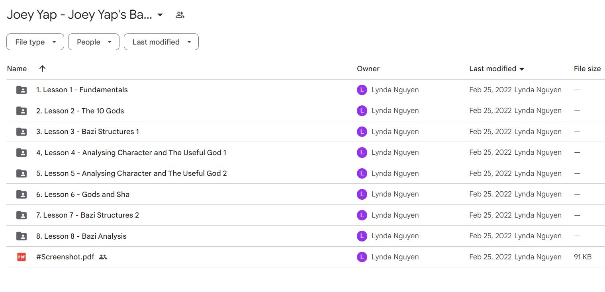
Task: Click owner name Lynda Nguyen in Lesson 1 row
Action: 395,90
